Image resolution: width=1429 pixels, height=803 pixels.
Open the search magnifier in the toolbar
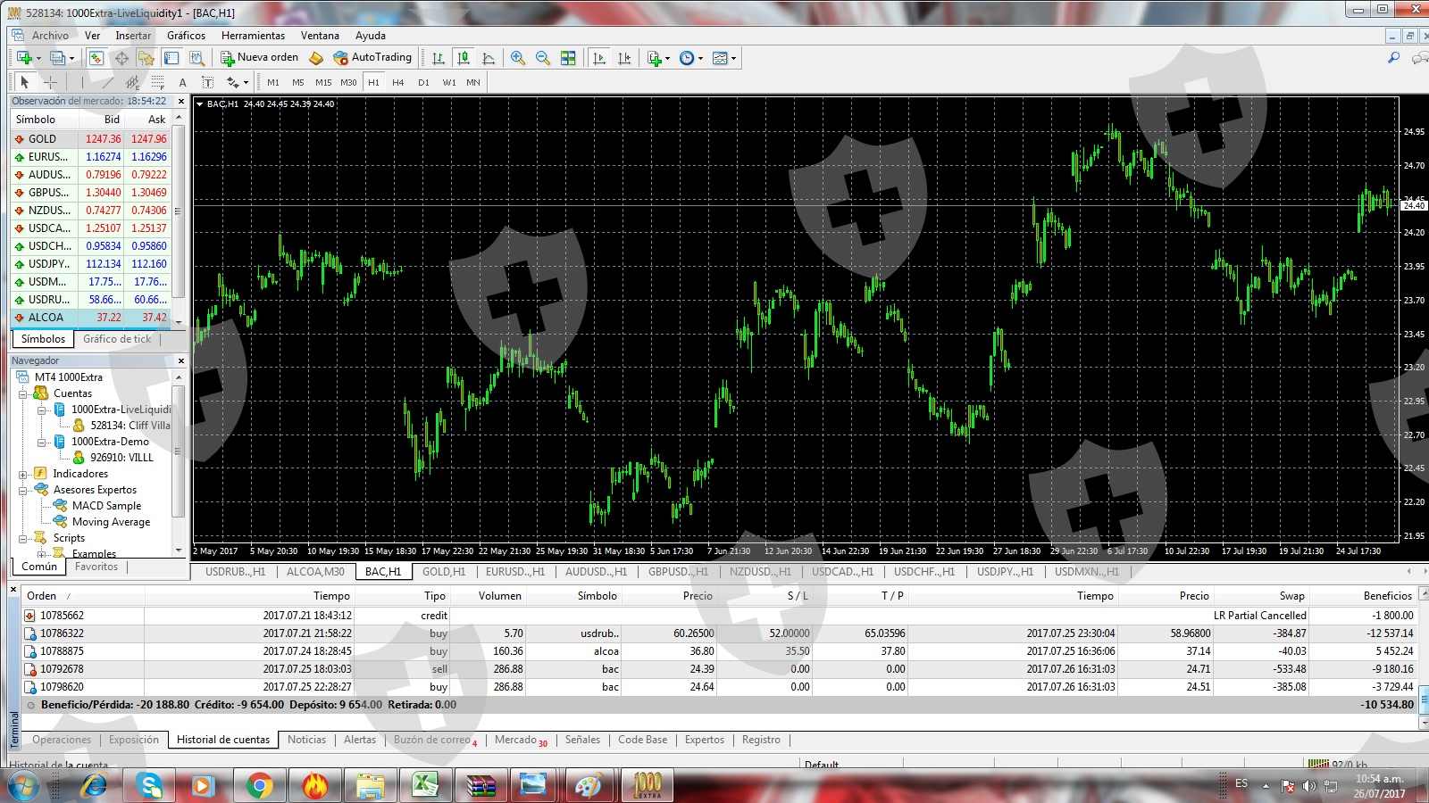(x=1393, y=58)
